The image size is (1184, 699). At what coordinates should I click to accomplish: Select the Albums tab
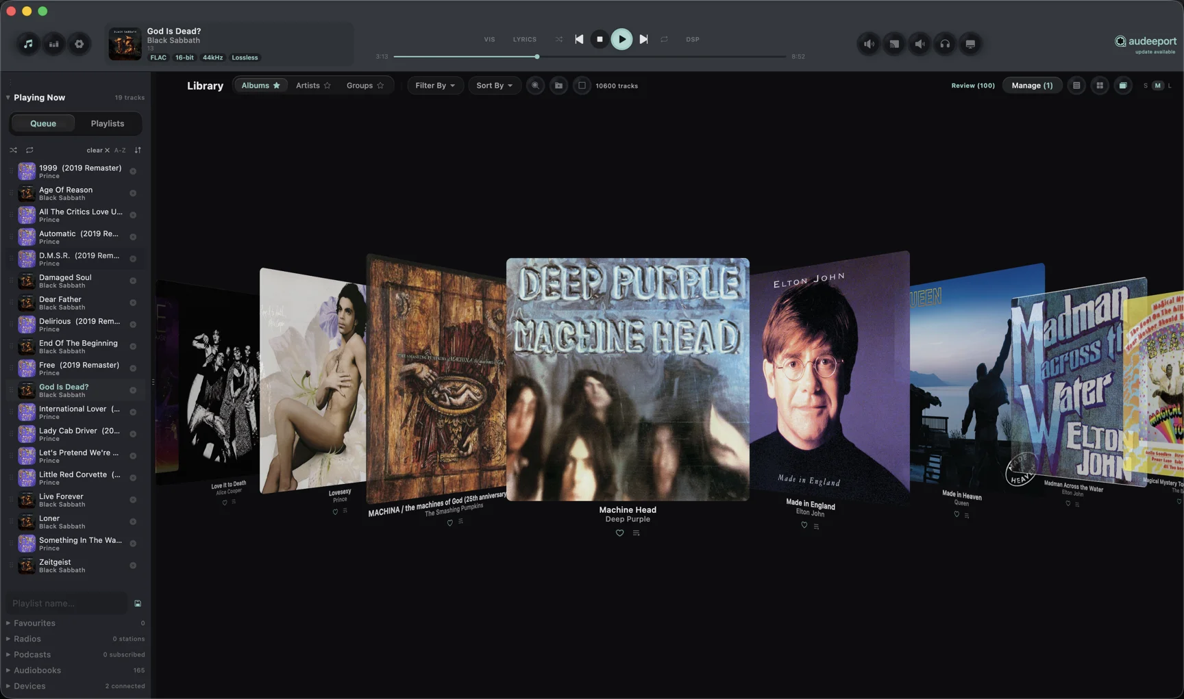[260, 86]
